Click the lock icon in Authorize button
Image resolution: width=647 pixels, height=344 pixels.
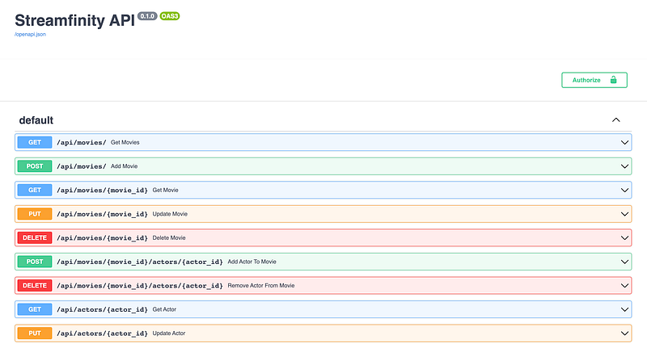coord(614,80)
